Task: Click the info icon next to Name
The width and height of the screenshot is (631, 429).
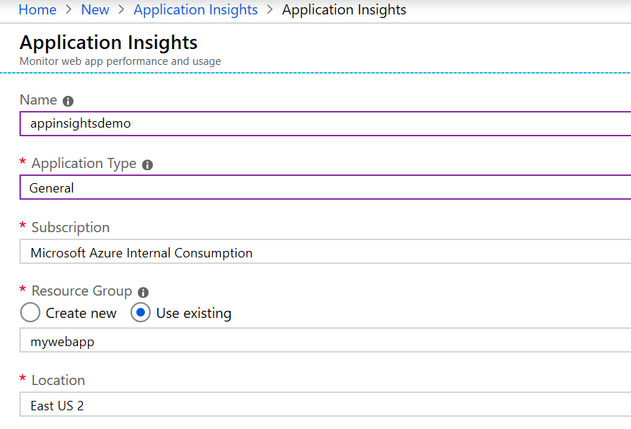Action: (x=68, y=101)
